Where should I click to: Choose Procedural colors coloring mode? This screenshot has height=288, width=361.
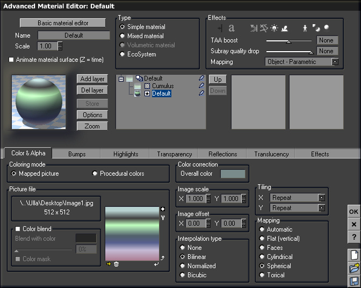[x=95, y=174]
